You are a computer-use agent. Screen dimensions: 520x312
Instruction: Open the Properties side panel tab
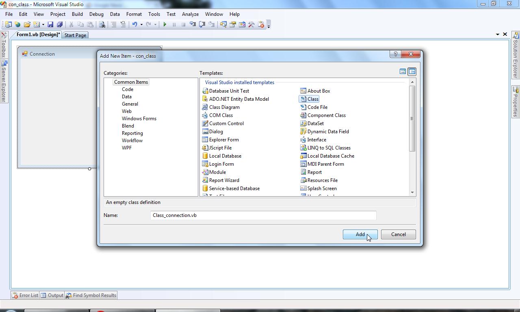click(x=515, y=102)
